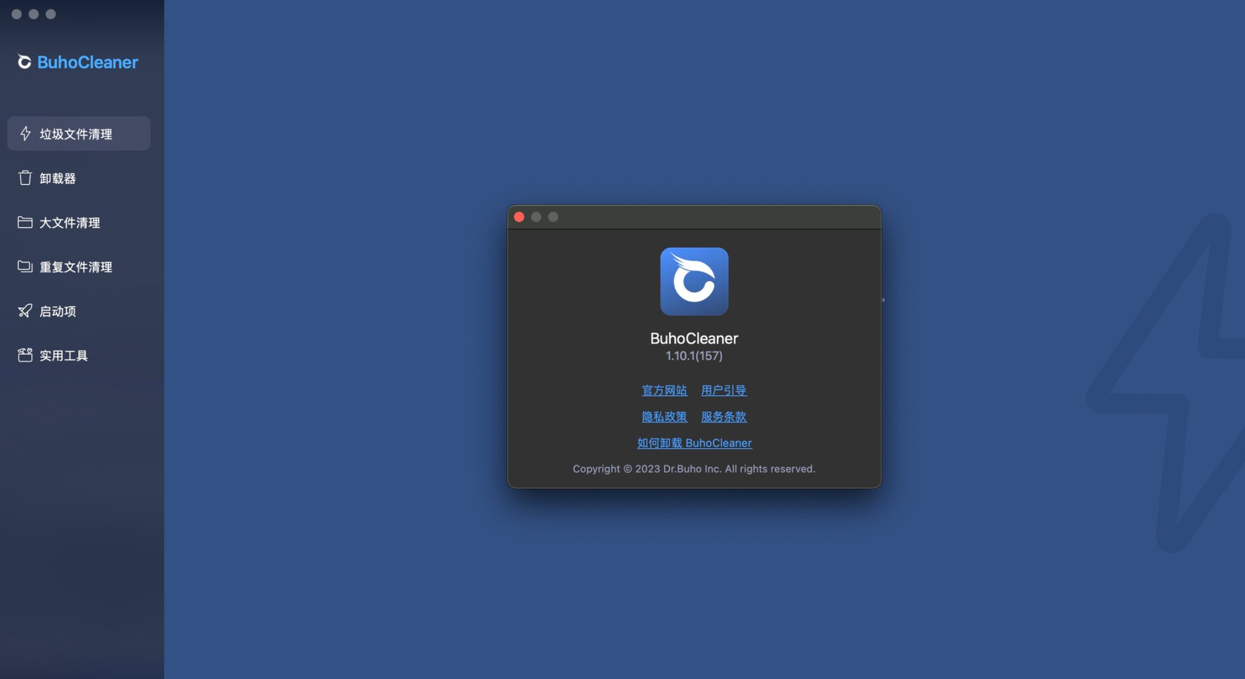Open the 官方网站 link

[664, 390]
